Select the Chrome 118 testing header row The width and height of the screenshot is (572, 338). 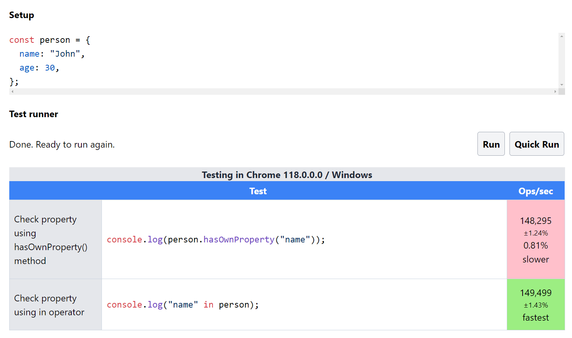(x=286, y=175)
